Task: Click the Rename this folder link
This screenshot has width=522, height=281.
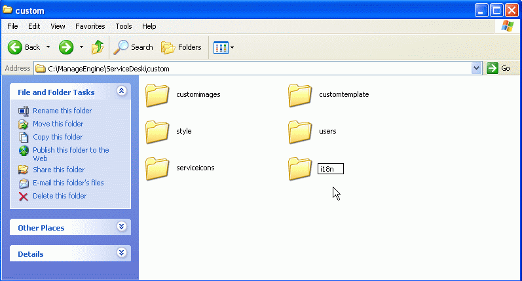Action: (x=62, y=111)
